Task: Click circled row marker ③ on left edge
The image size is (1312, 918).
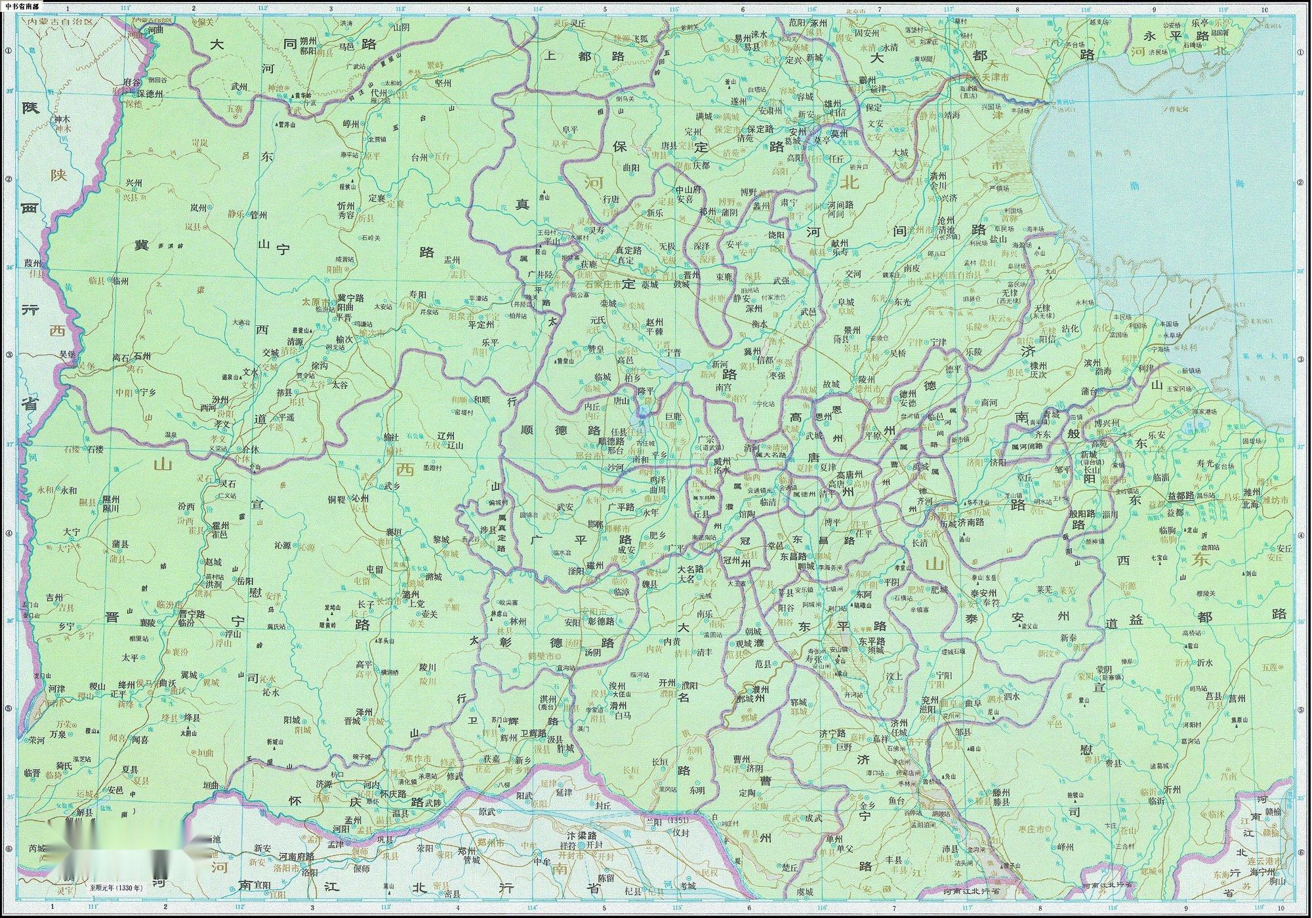Action: [x=9, y=355]
